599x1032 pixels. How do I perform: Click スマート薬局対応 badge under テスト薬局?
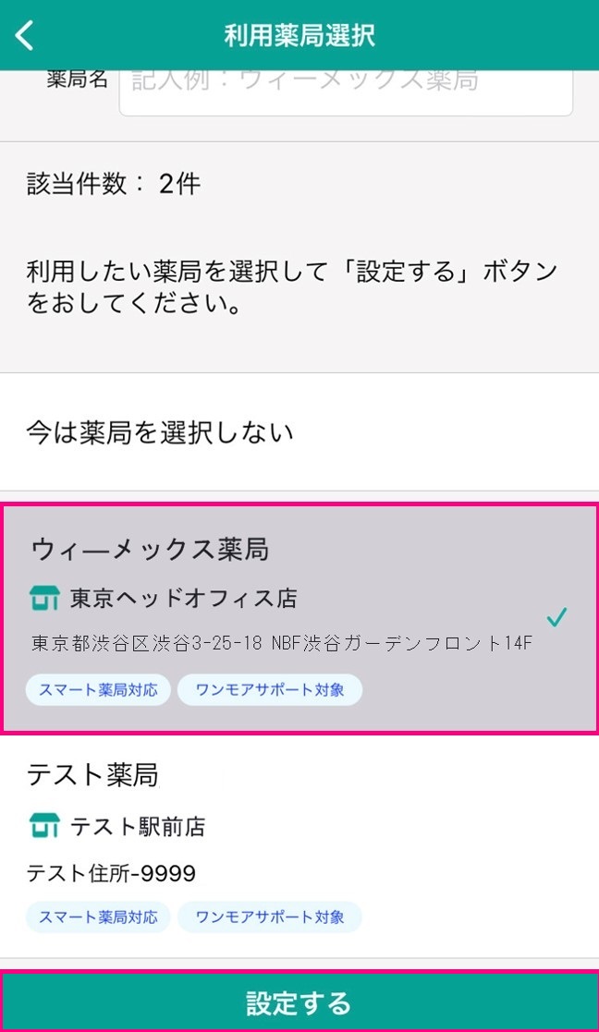pos(98,917)
